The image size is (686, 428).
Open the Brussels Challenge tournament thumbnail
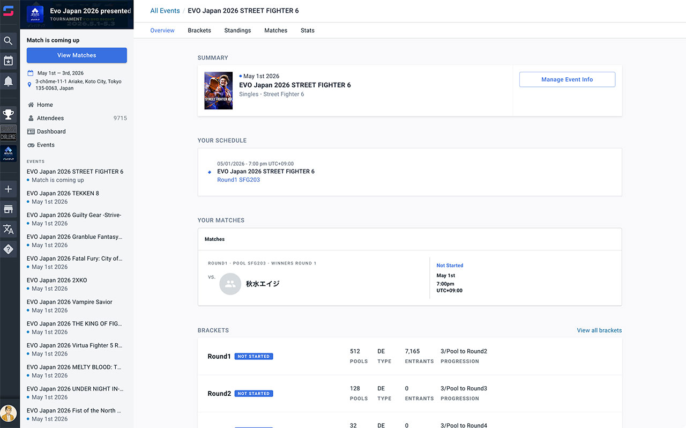click(9, 133)
